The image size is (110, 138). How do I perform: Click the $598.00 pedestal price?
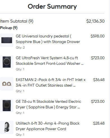pyautogui.click(x=97, y=36)
